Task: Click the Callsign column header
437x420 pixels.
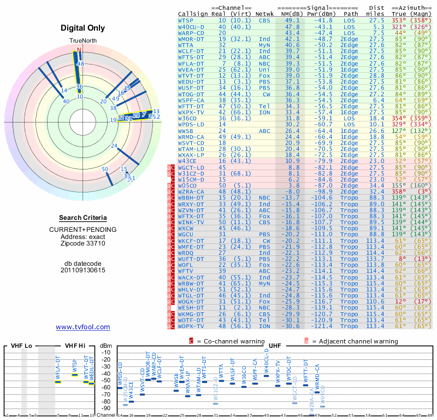Action: [x=193, y=14]
